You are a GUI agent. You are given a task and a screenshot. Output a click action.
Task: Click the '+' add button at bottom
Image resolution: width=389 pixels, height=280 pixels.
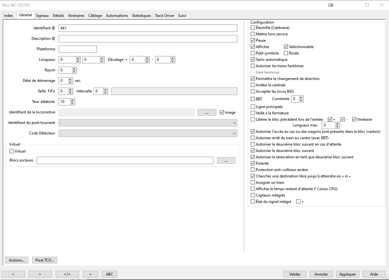click(x=90, y=274)
